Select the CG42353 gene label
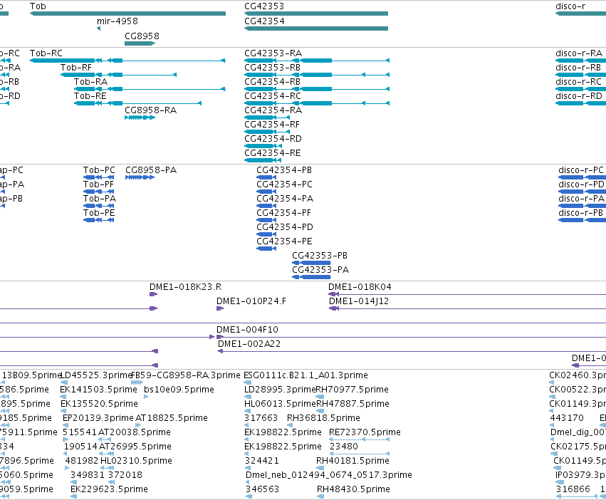This screenshot has height=500, width=606. (264, 6)
